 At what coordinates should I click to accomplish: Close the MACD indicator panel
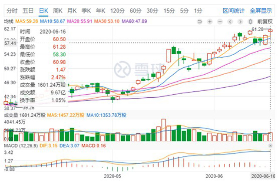[270, 146]
